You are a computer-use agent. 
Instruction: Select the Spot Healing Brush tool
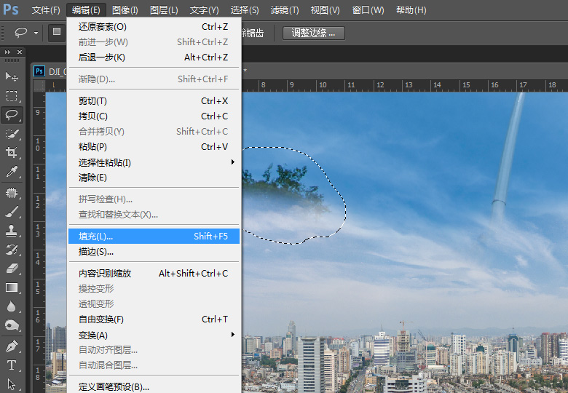(x=12, y=192)
